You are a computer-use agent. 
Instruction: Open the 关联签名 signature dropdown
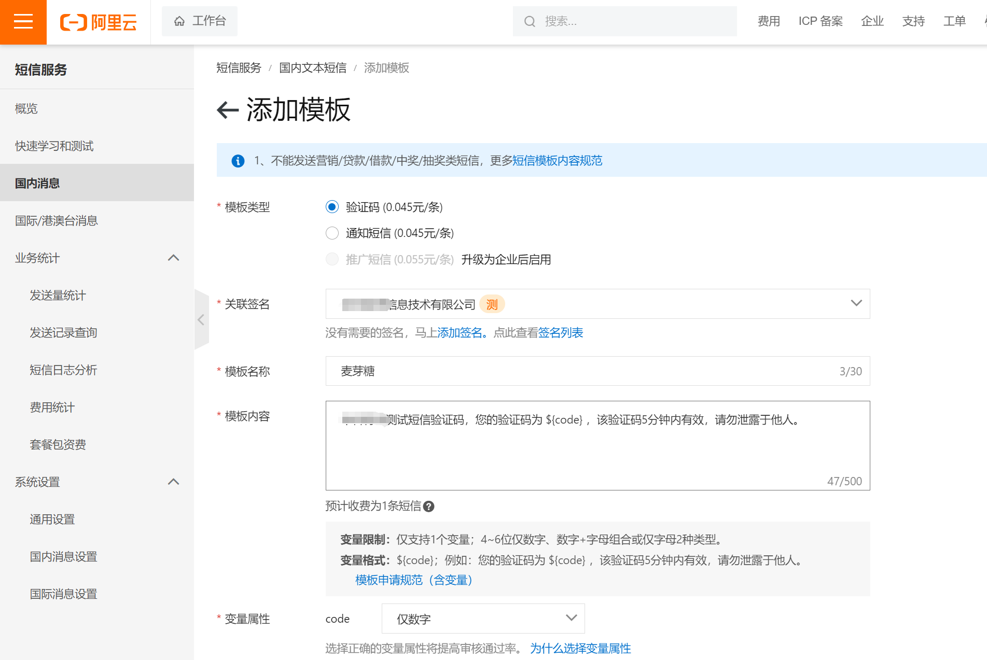click(x=597, y=304)
